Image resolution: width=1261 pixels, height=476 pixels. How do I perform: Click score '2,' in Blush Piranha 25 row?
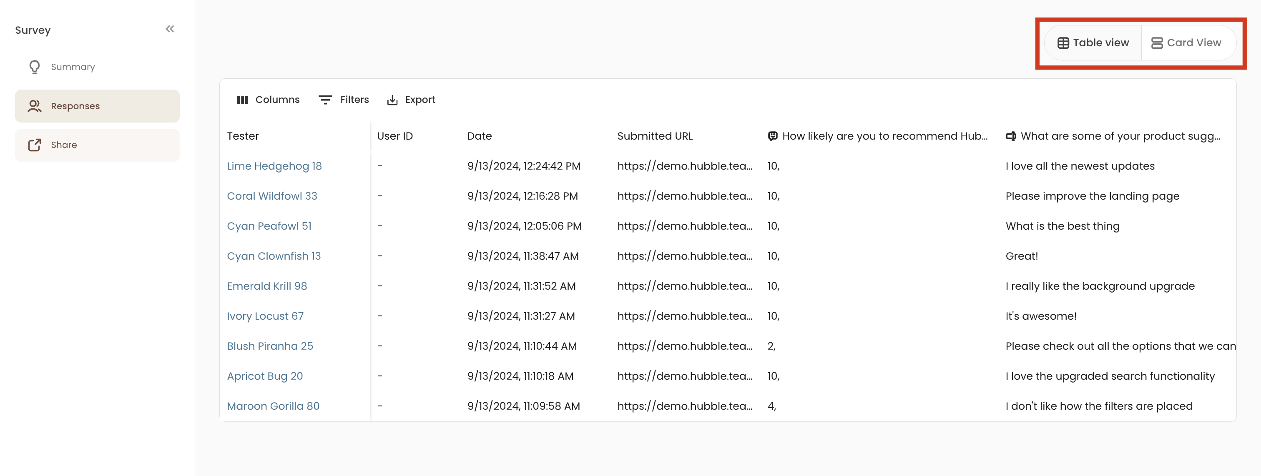771,346
